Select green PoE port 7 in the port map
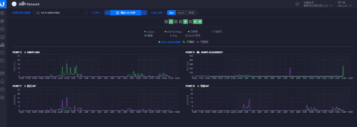357x127 pixels. pos(195,22)
